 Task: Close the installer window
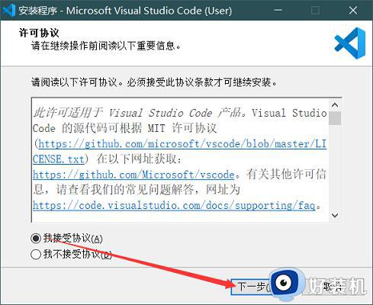pos(353,11)
